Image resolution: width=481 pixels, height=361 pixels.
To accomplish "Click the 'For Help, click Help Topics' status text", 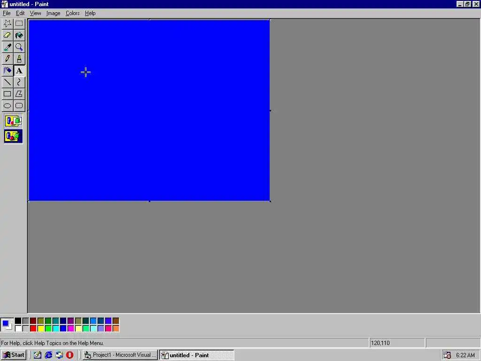I will tap(53, 343).
